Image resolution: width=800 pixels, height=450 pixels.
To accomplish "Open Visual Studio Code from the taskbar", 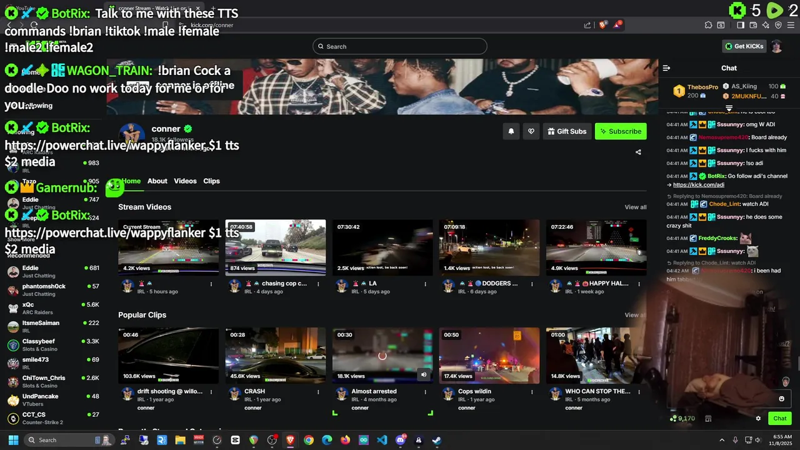I will [382, 440].
